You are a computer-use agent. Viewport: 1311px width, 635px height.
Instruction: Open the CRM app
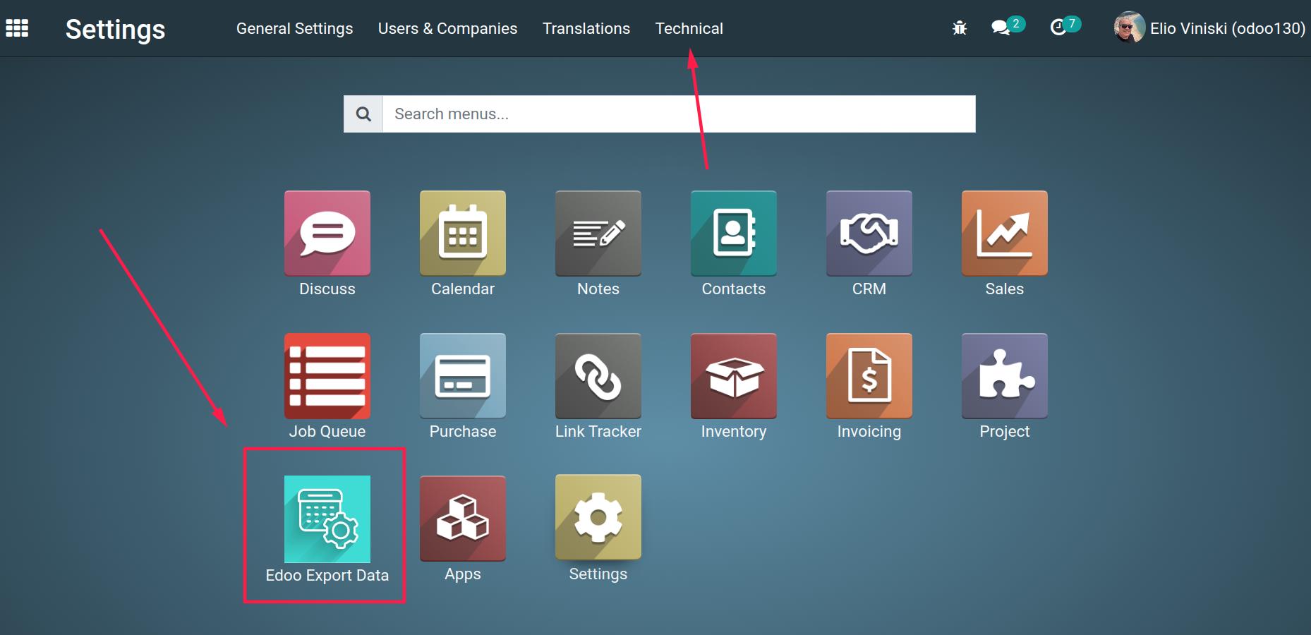pos(869,234)
